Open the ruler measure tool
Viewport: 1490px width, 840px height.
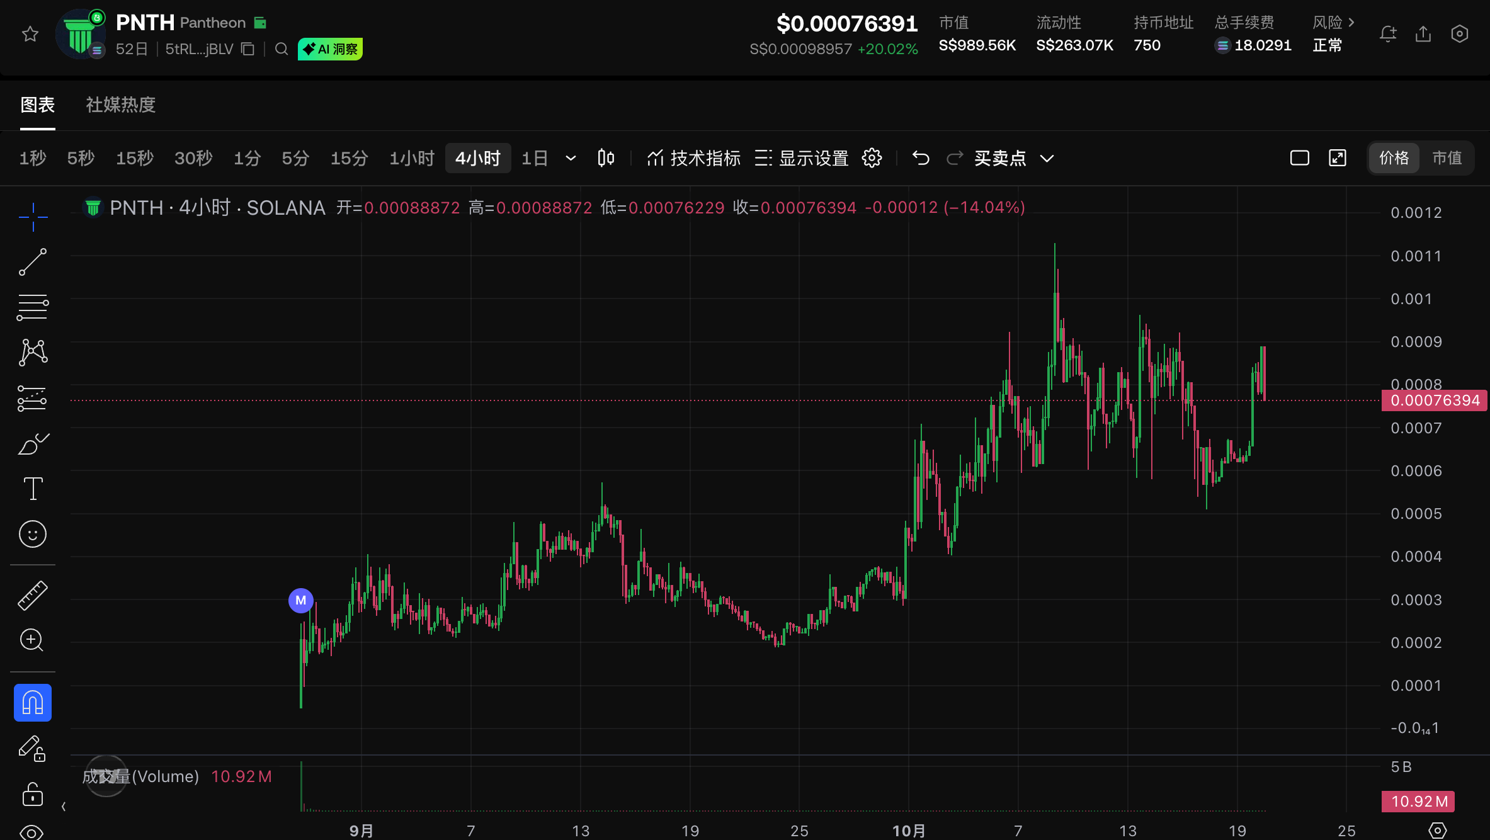33,596
